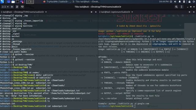This screenshot has width=196, height=110.
Task: Click the 'Python 2.7.18' output line
Action: point(8,57)
